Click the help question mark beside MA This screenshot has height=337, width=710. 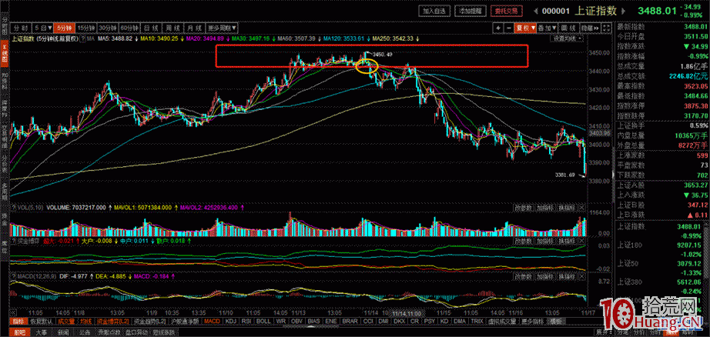coord(82,37)
